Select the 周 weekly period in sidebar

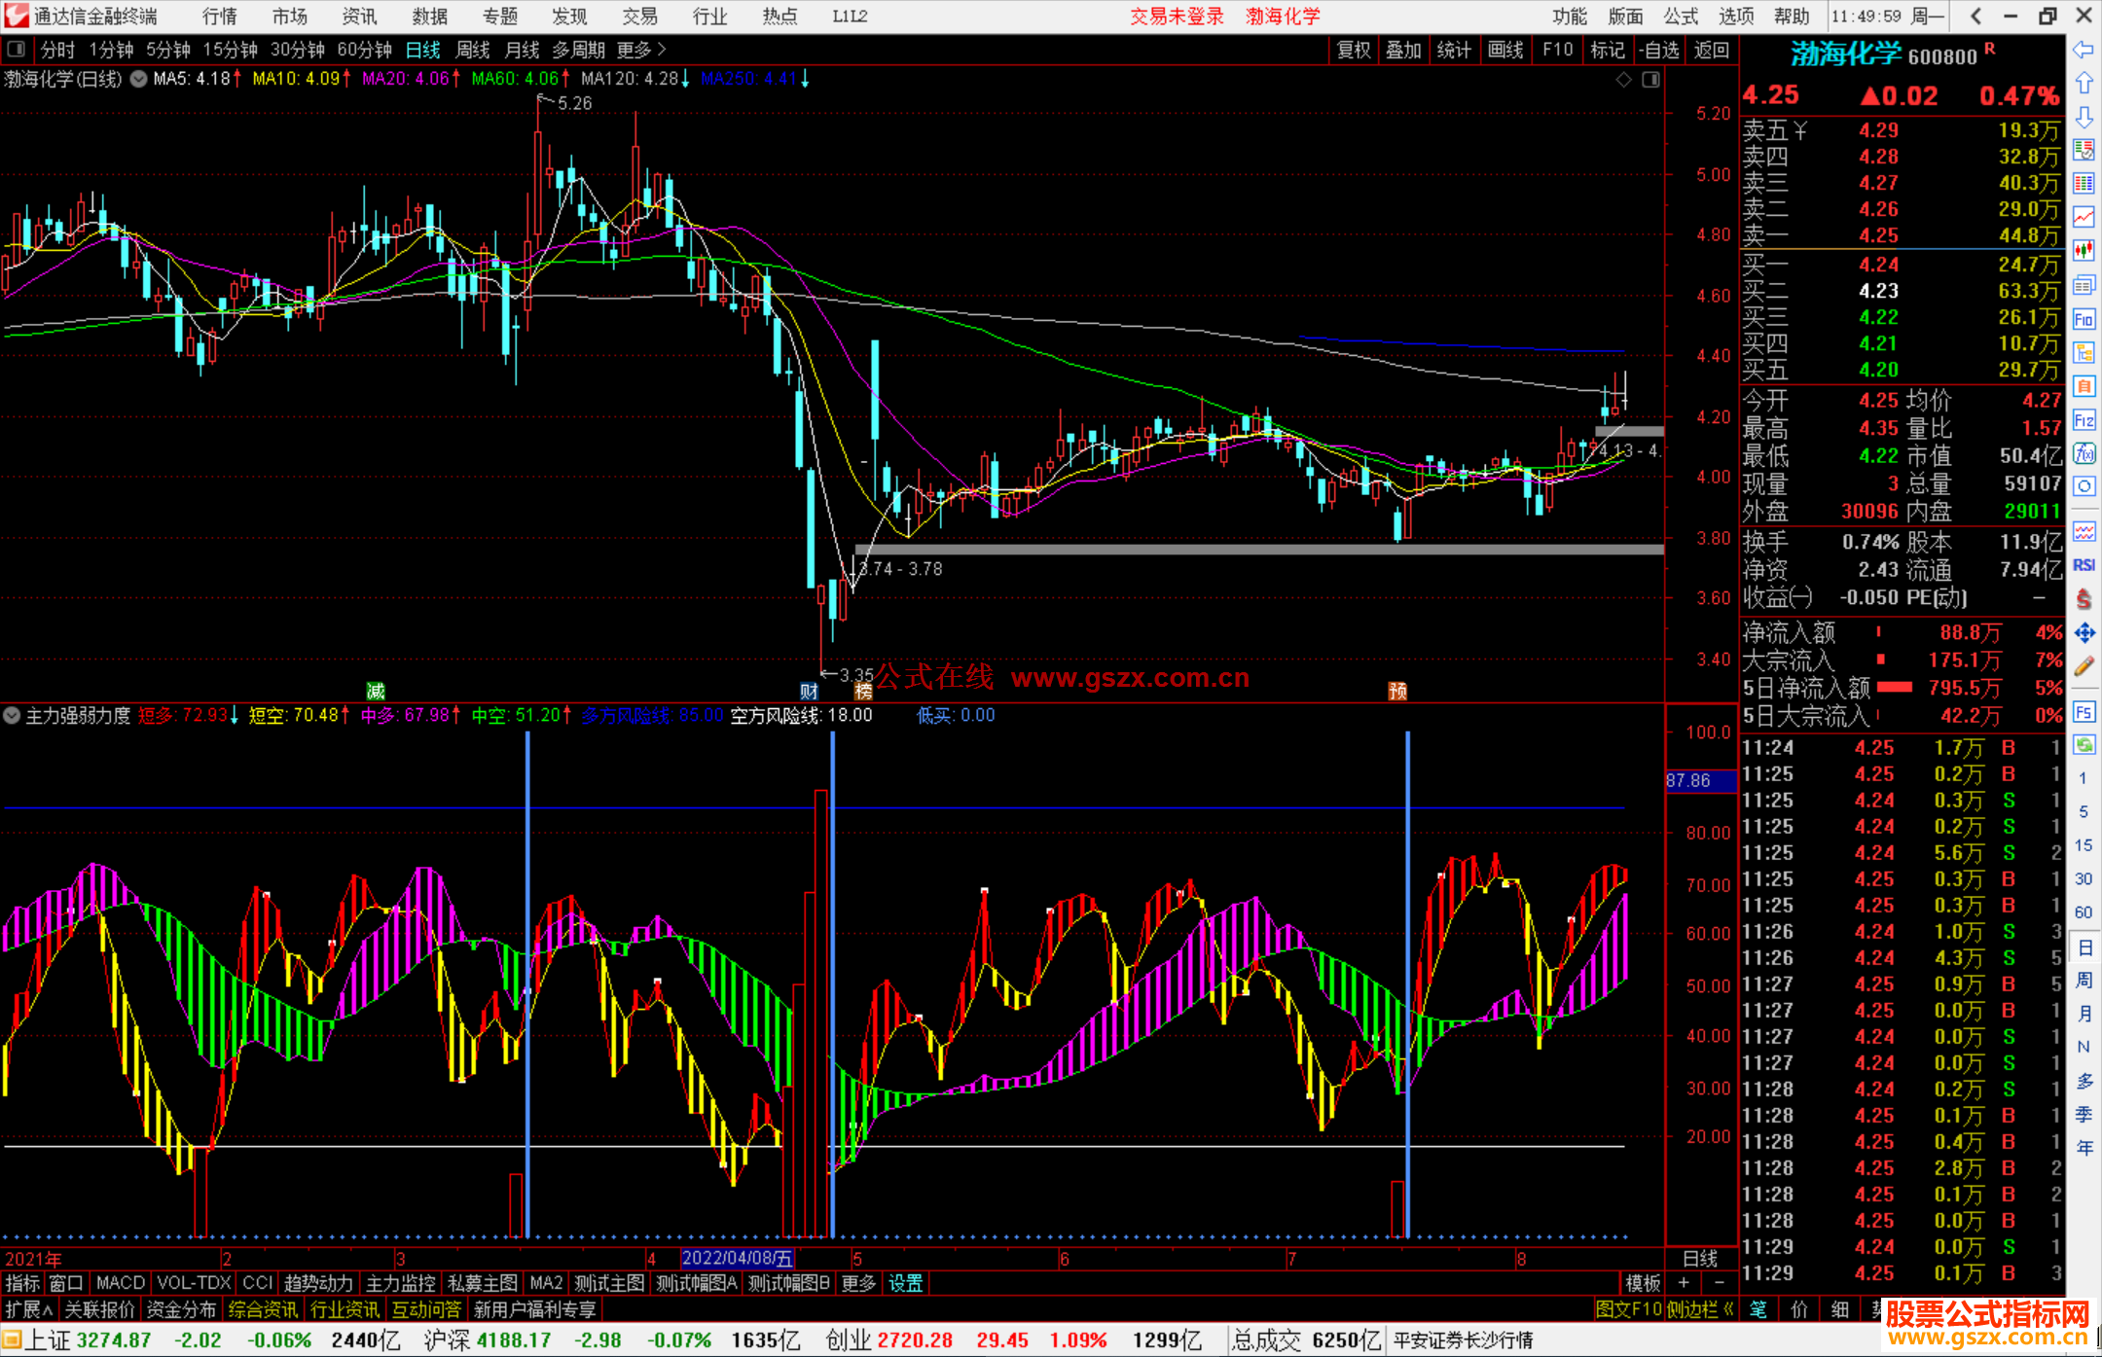pyautogui.click(x=2084, y=980)
